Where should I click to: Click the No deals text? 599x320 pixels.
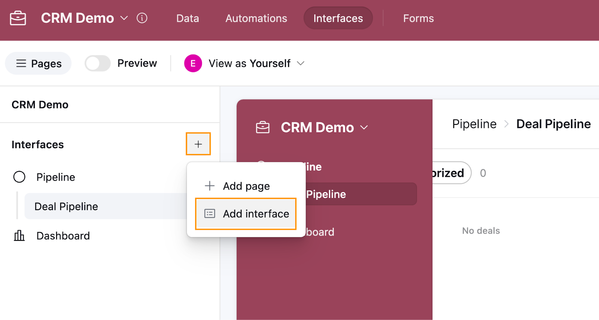pos(481,231)
